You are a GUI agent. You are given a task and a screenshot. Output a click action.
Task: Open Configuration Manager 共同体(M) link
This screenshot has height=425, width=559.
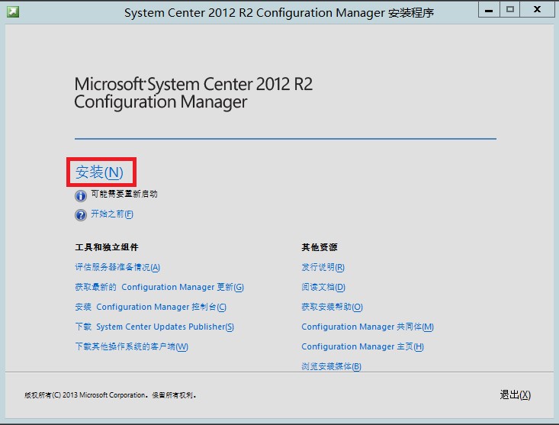[x=368, y=327]
